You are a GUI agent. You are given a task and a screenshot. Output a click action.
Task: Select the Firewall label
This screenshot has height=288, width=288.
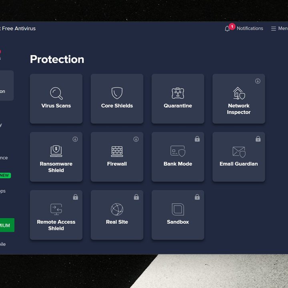pos(117,164)
